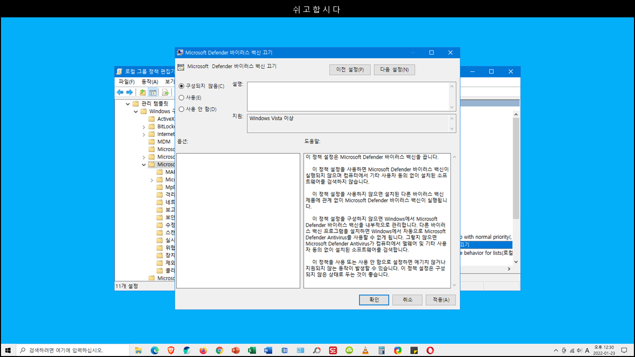Open File Explorer from the taskbar
The image size is (635, 357).
[138, 350]
